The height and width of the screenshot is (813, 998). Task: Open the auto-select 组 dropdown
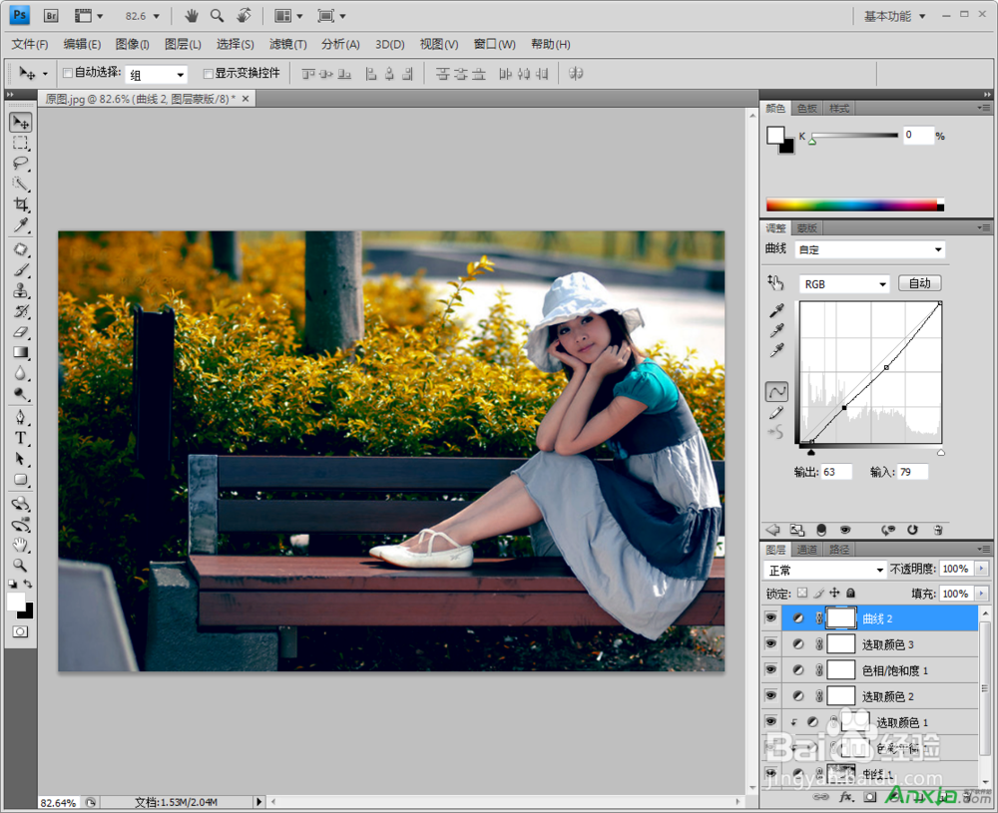tap(156, 75)
